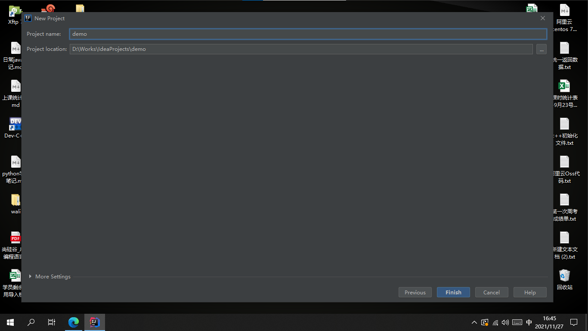
Task: Open Windows taskbar search
Action: tap(31, 322)
